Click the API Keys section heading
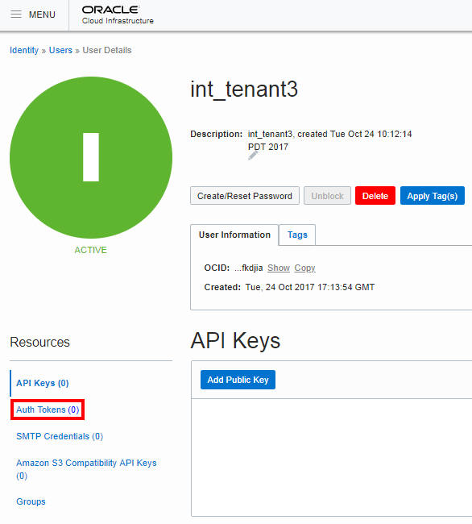Image resolution: width=472 pixels, height=524 pixels. pos(235,340)
